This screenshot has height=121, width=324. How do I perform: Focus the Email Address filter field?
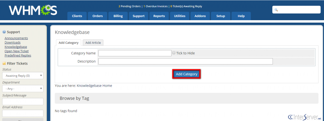pyautogui.click(x=23, y=113)
